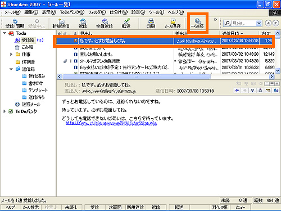Screen dimensions: 281x211
Task: Click the 次画面 function key button
Action: [x=115, y=207]
